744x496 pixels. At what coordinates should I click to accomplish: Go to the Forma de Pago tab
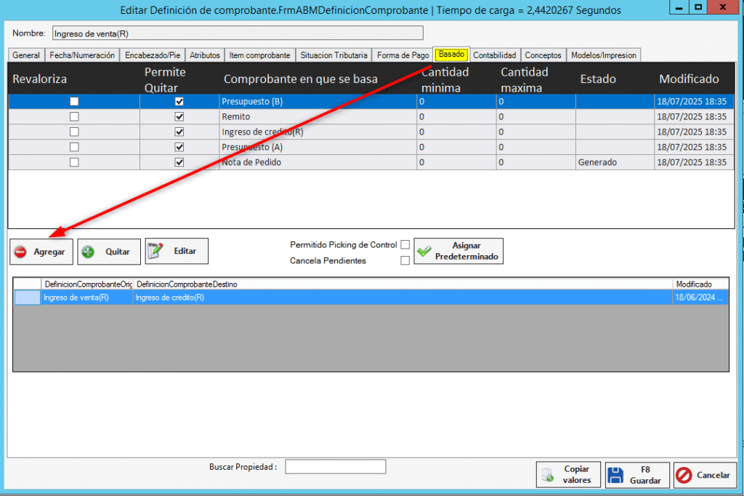click(403, 55)
